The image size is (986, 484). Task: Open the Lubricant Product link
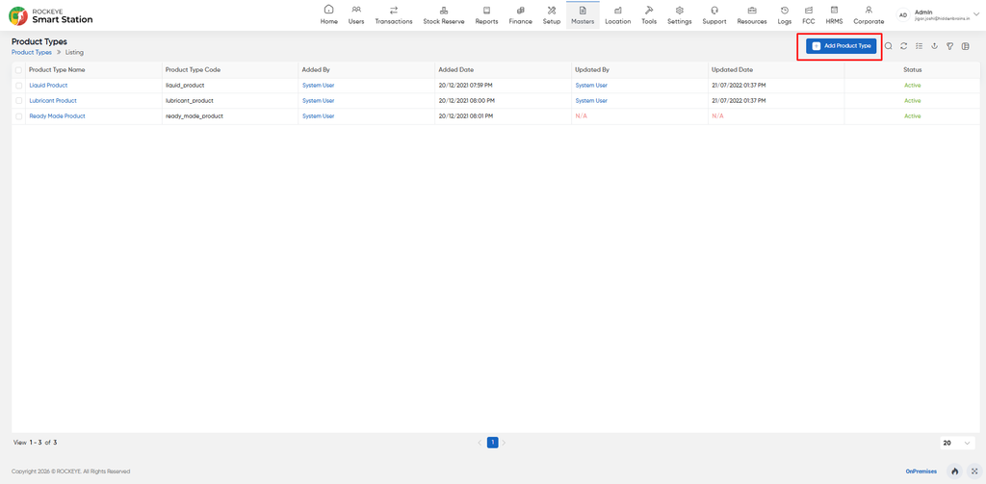point(53,101)
